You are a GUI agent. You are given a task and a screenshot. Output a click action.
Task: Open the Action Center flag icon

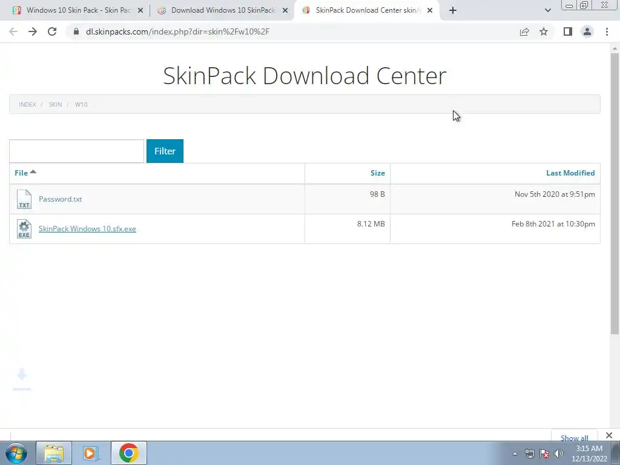[544, 453]
